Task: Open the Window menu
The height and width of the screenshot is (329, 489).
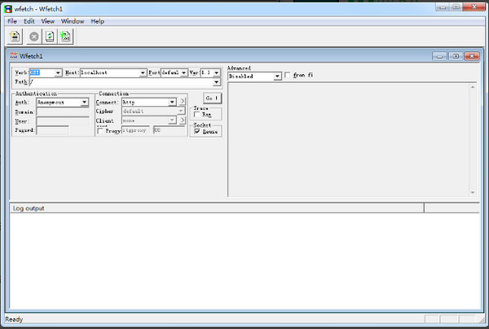Action: (73, 21)
